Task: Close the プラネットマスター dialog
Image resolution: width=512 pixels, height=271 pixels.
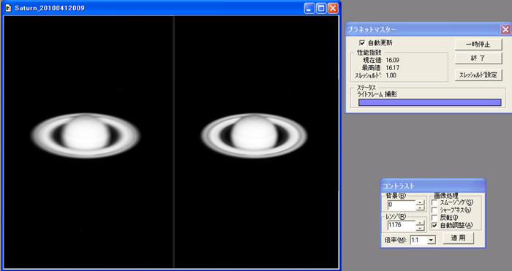Action: point(505,30)
